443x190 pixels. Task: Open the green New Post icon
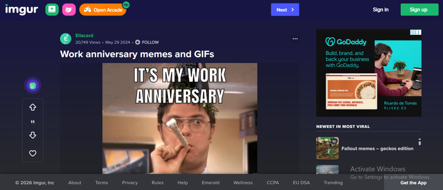point(52,9)
